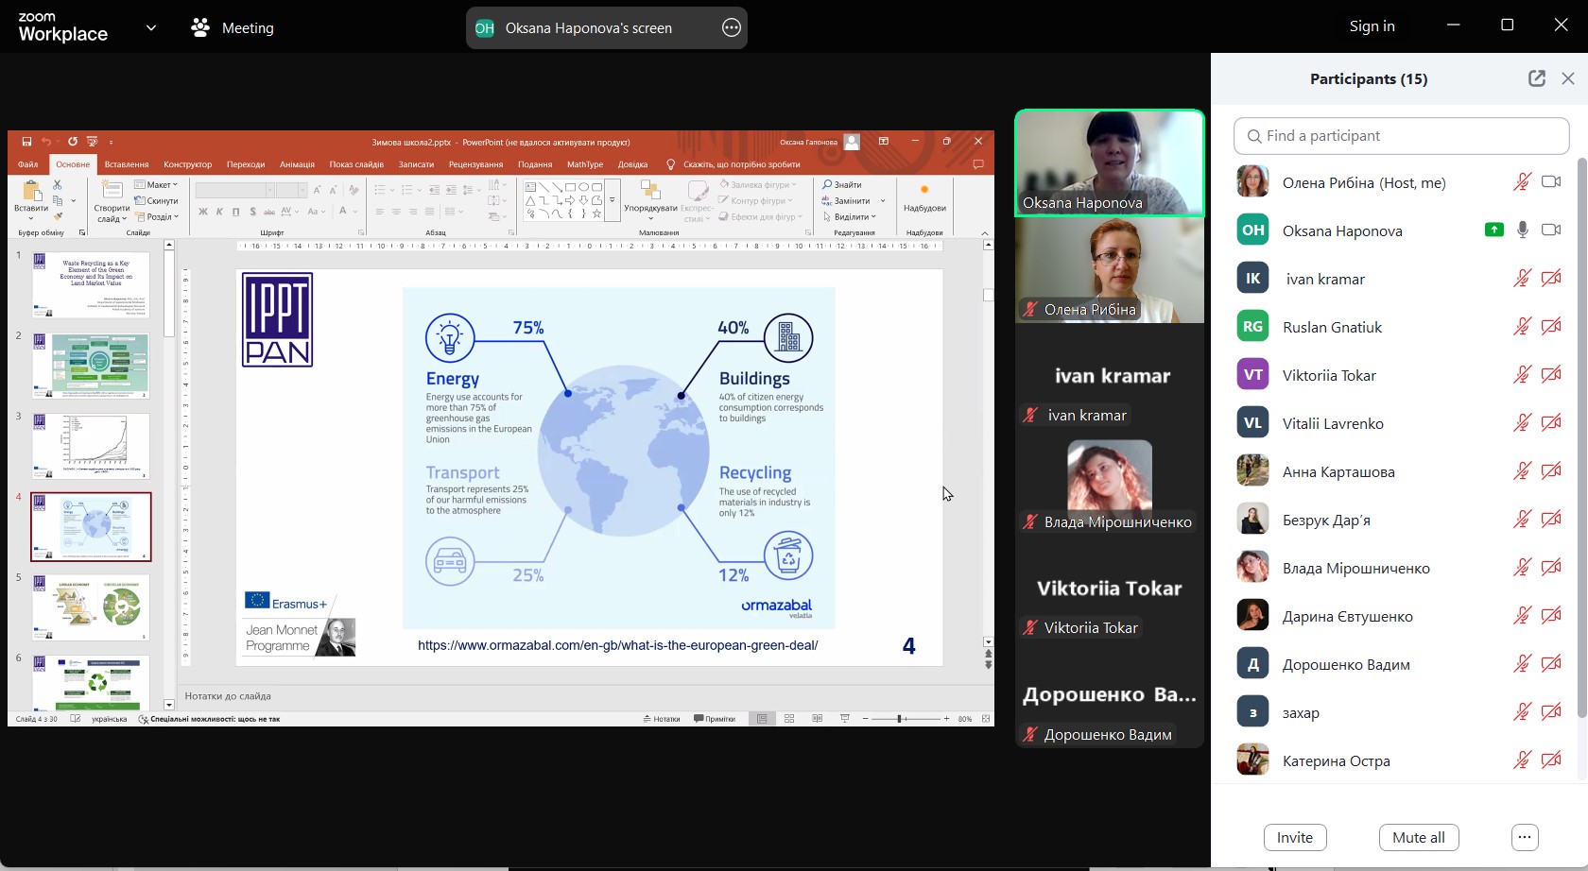
Task: Switch to the Показ слайдів ribbon tab
Action: coord(356,164)
